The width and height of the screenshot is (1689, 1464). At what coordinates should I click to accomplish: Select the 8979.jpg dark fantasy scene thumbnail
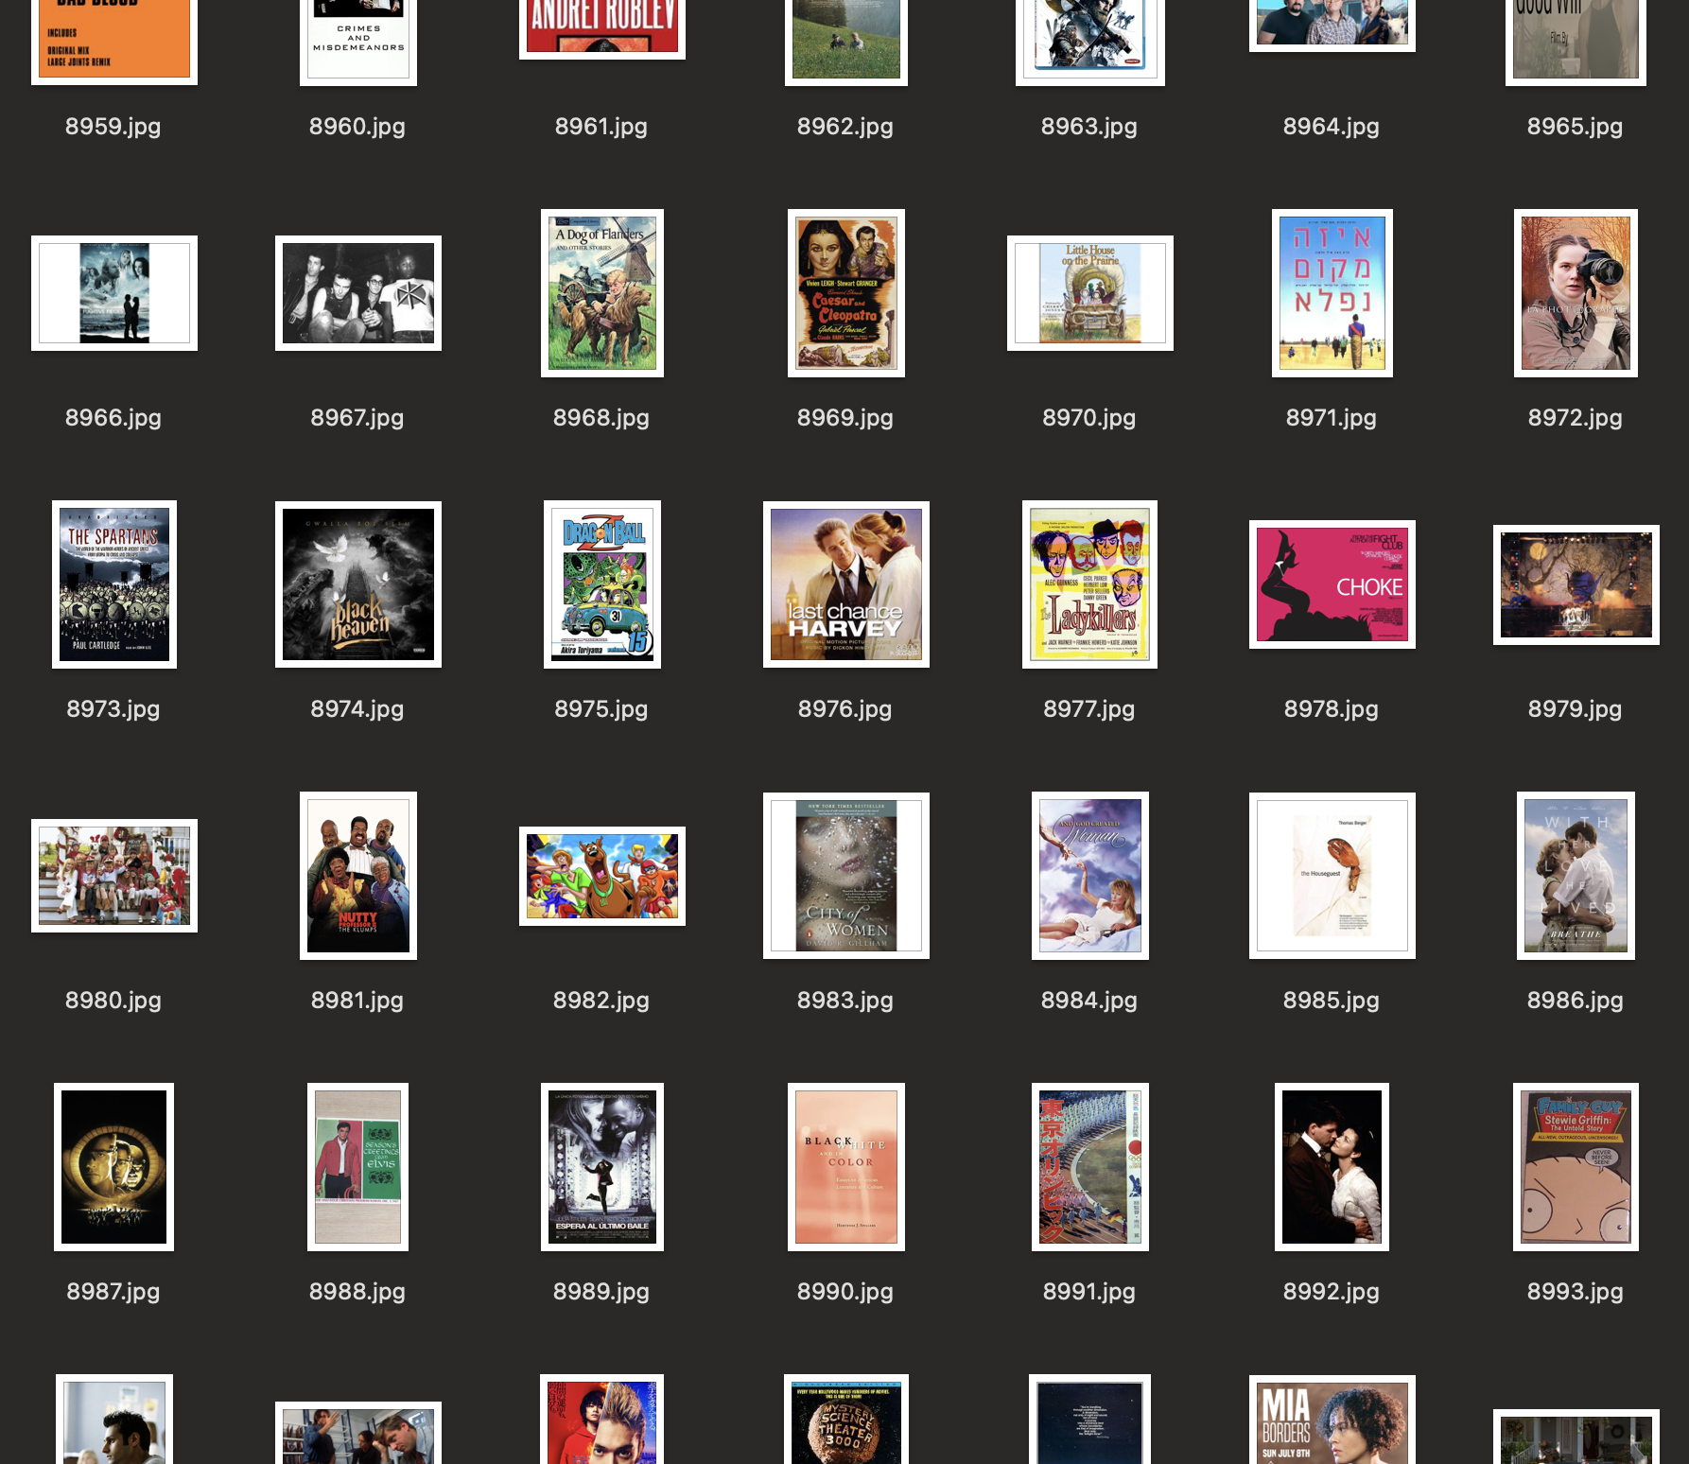[1576, 584]
